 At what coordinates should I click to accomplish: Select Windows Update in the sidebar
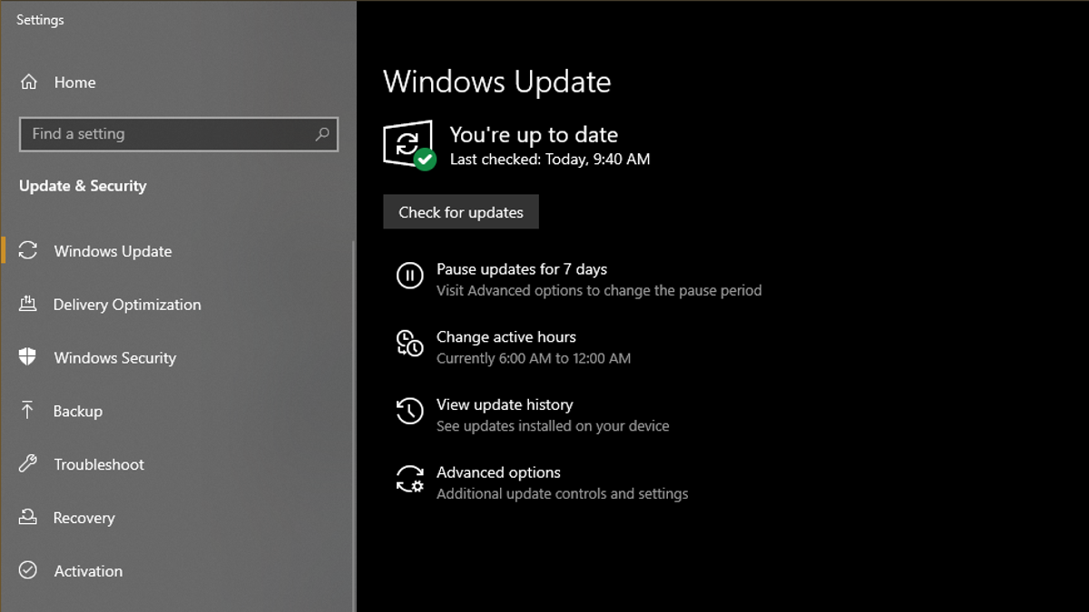(x=113, y=251)
